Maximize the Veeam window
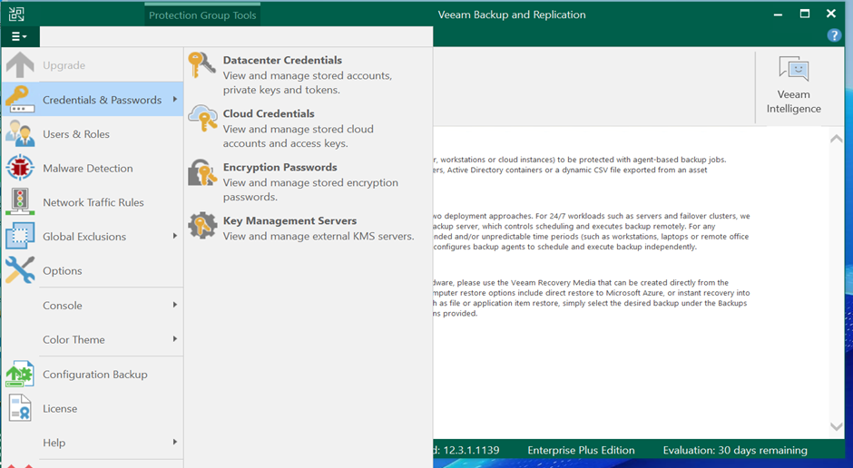Image resolution: width=853 pixels, height=468 pixels. (805, 14)
